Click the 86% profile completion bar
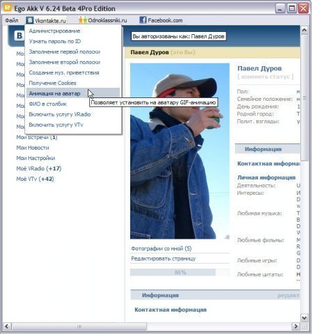The height and width of the screenshot is (334, 312). point(180,272)
